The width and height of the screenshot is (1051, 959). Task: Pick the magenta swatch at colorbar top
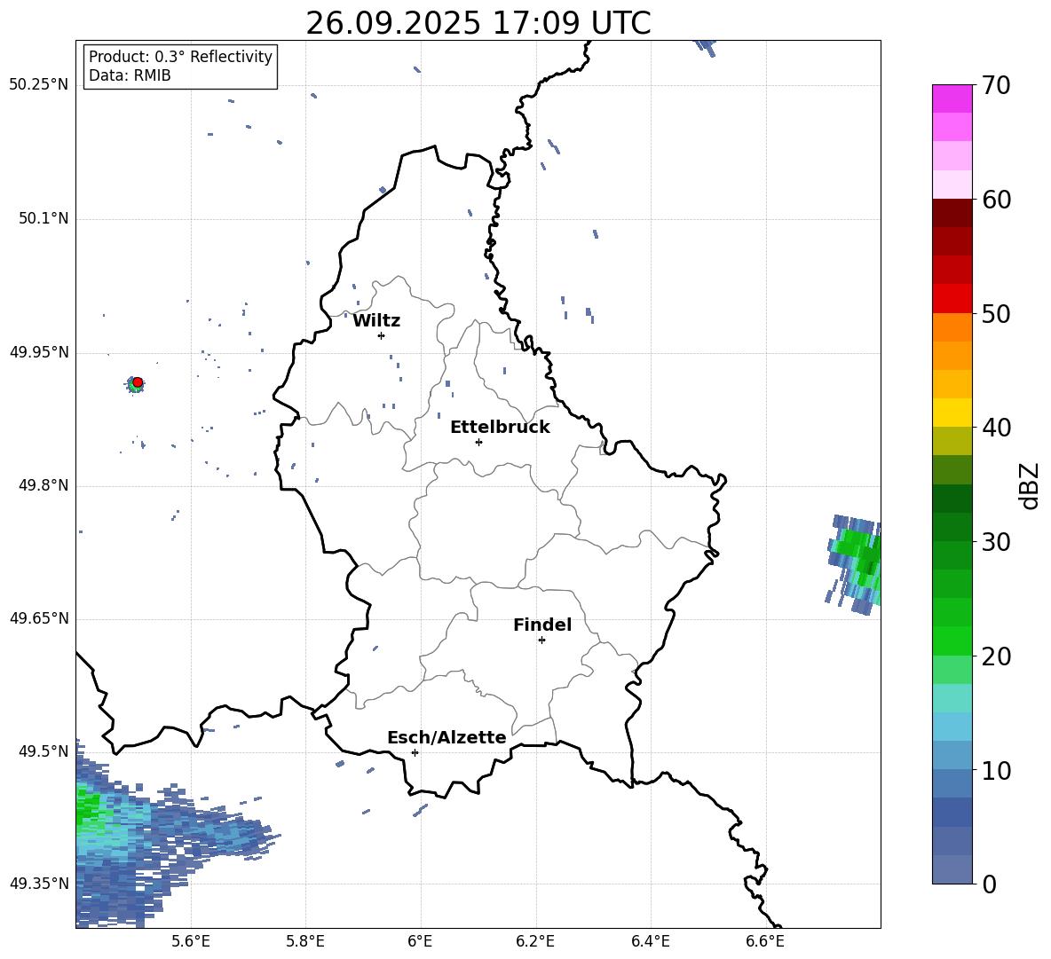(952, 98)
